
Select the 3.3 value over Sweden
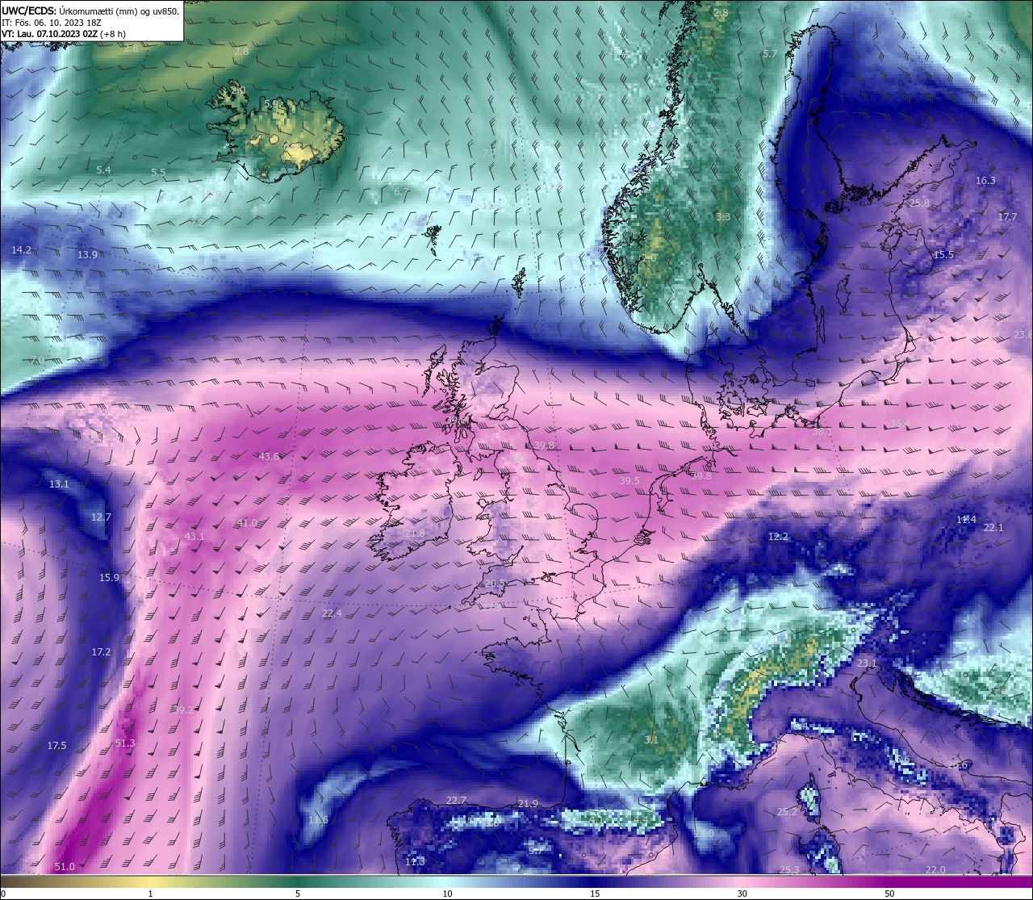(723, 217)
